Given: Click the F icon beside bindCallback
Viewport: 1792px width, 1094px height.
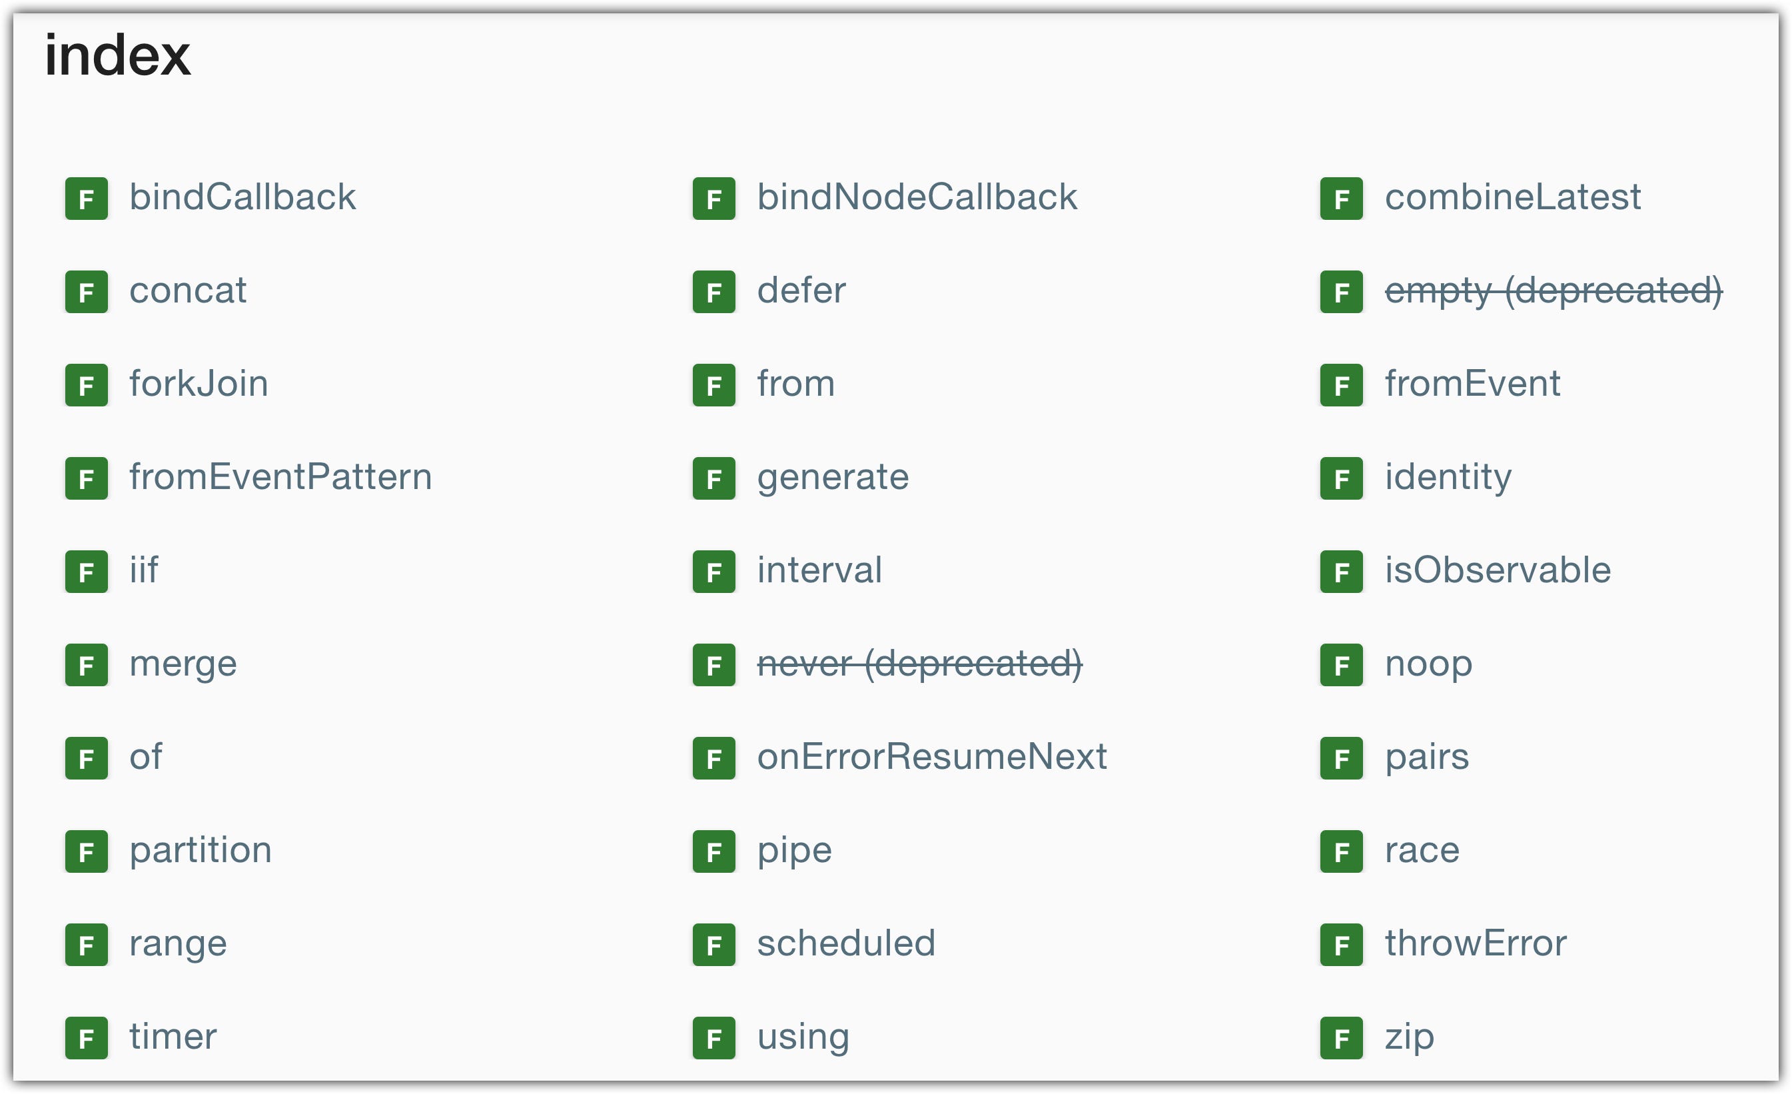Looking at the screenshot, I should (87, 199).
